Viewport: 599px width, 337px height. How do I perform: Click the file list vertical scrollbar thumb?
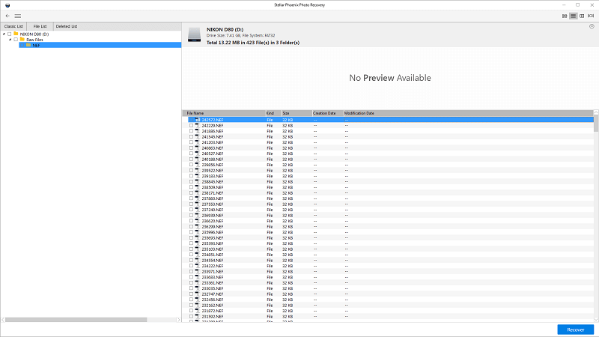click(x=596, y=124)
